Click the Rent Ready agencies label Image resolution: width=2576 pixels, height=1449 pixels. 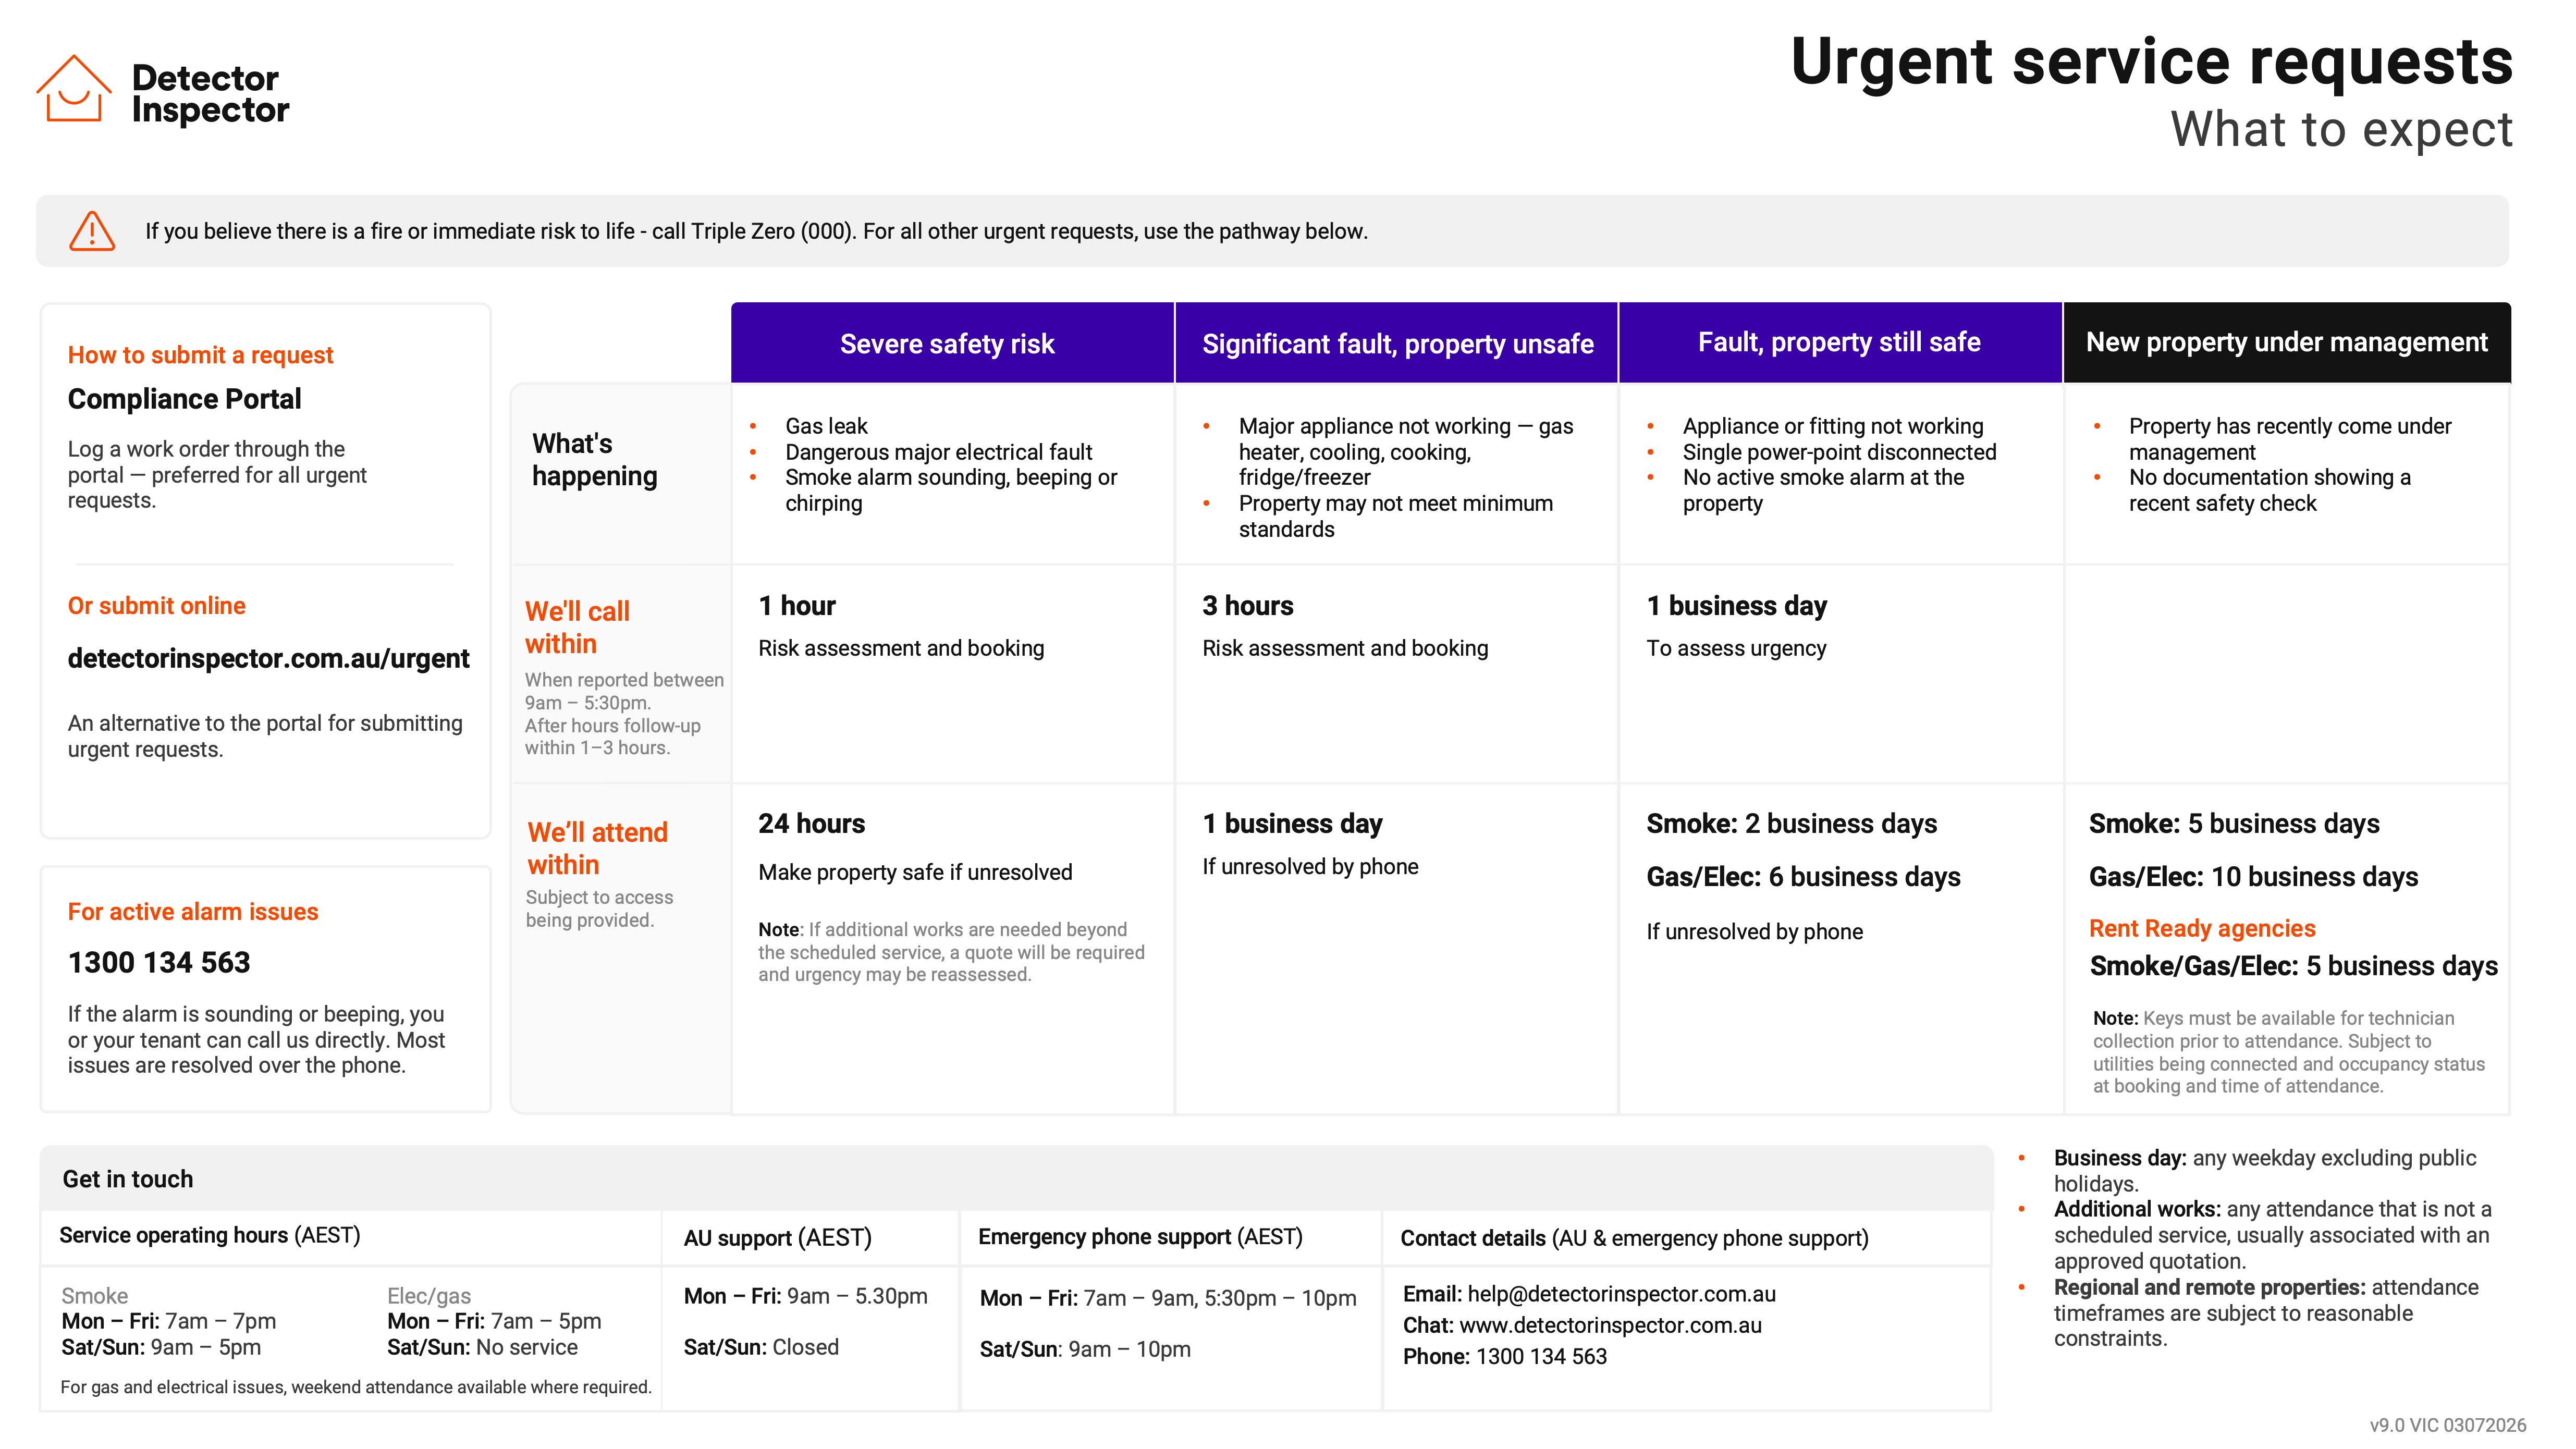tap(2202, 928)
